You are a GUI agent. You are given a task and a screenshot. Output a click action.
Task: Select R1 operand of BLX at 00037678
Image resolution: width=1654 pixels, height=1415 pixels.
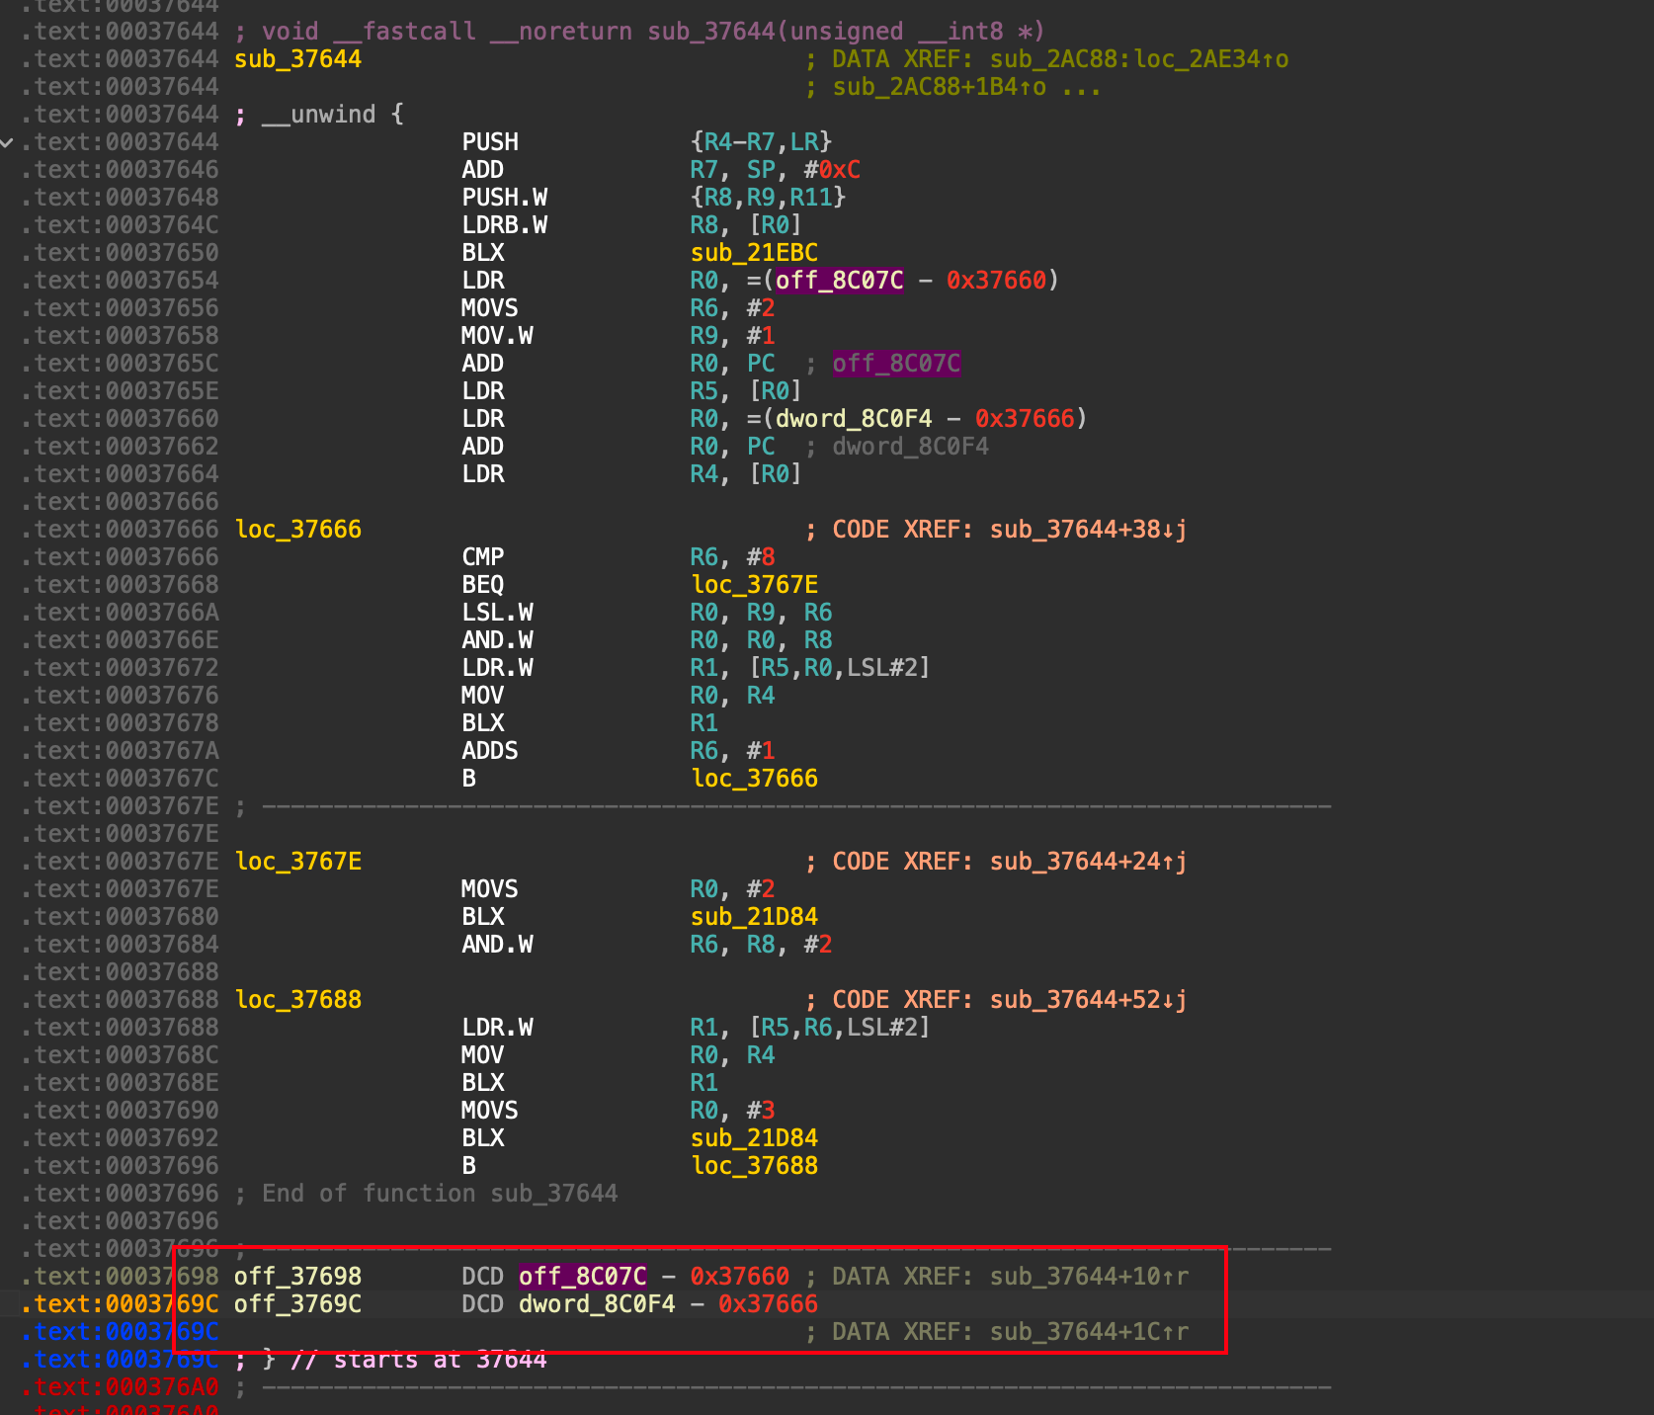(x=703, y=723)
